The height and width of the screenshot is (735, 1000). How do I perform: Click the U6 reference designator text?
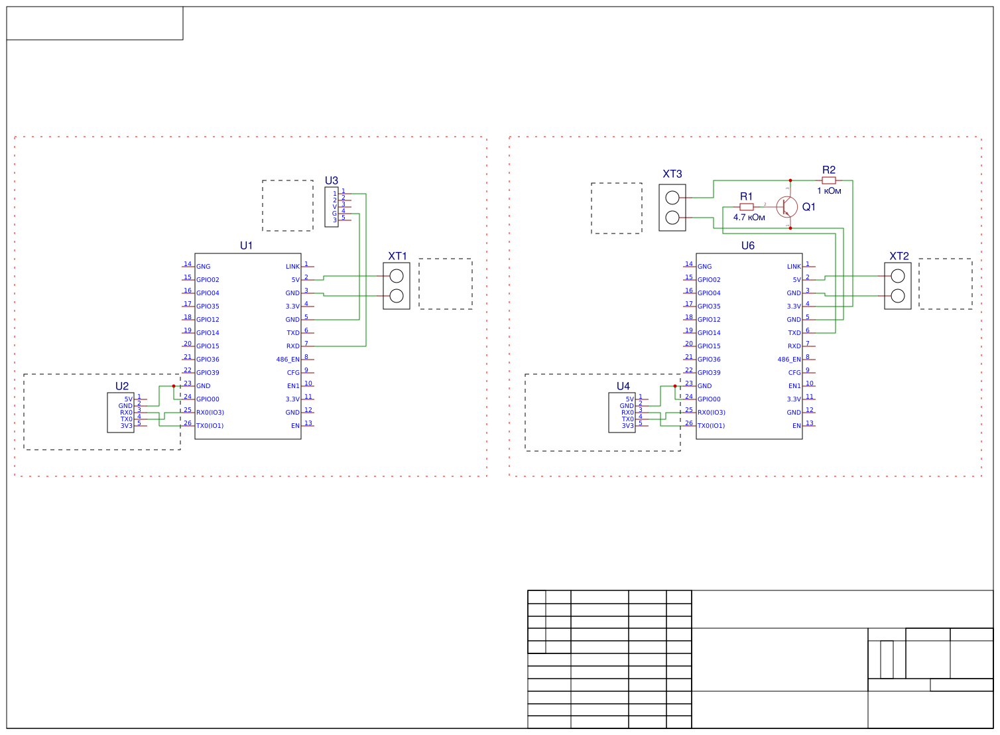click(748, 244)
